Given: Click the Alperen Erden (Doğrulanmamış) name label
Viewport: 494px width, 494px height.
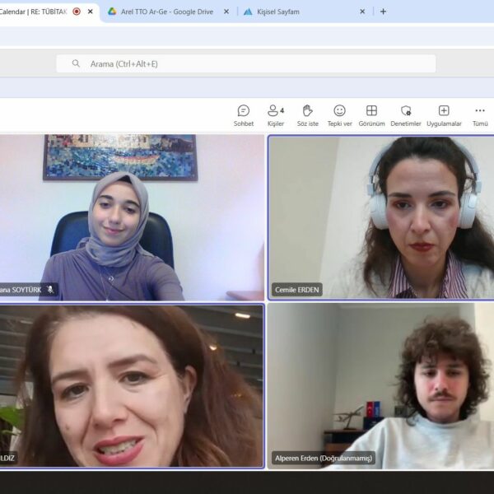Looking at the screenshot, I should tap(324, 458).
